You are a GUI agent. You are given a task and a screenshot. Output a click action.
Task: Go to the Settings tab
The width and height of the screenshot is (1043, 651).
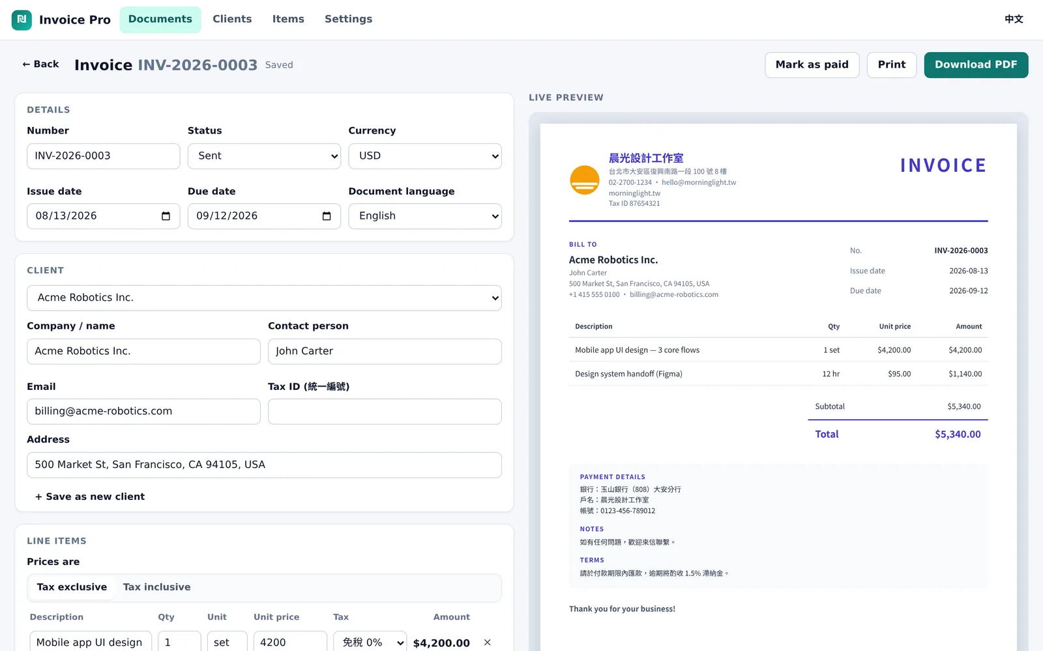point(349,20)
